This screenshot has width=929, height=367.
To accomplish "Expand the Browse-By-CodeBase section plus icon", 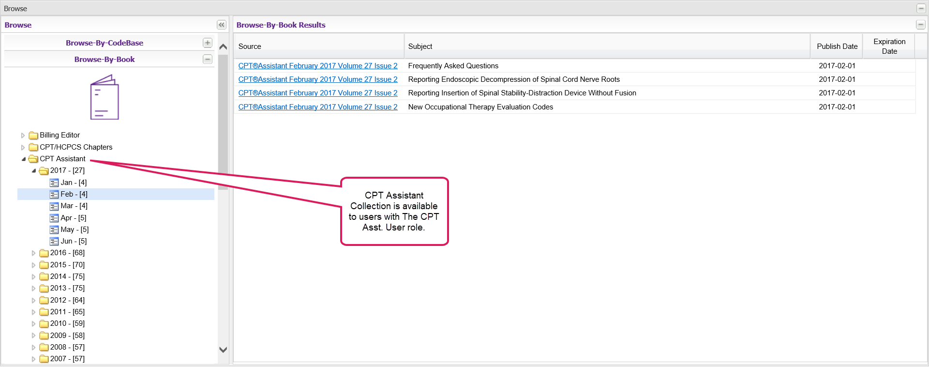I will tap(207, 43).
